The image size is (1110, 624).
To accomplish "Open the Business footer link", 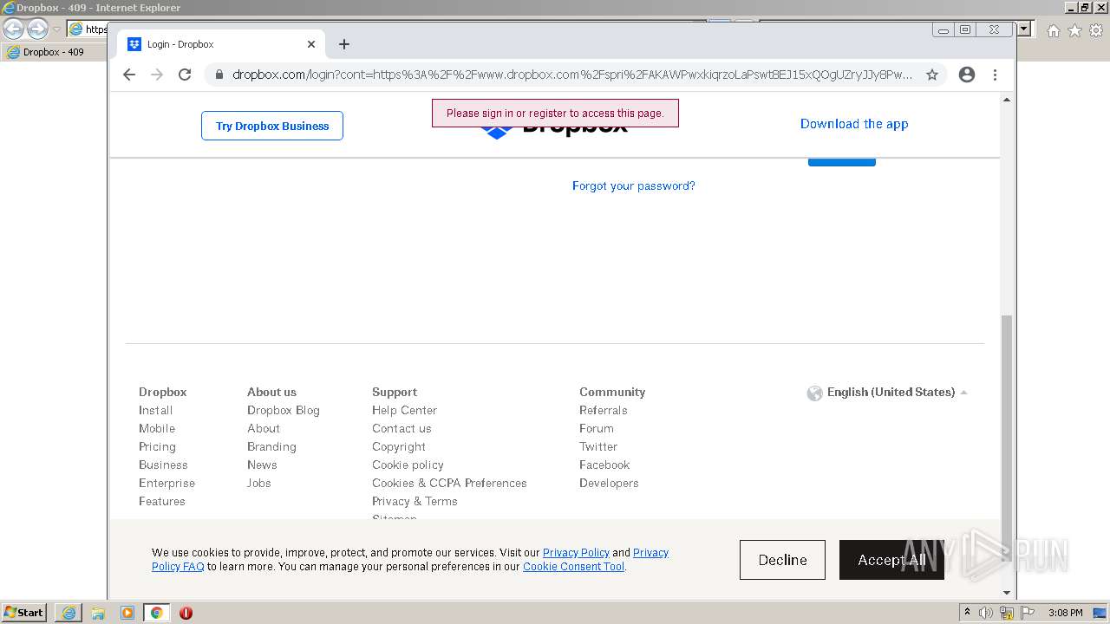I will pyautogui.click(x=163, y=465).
